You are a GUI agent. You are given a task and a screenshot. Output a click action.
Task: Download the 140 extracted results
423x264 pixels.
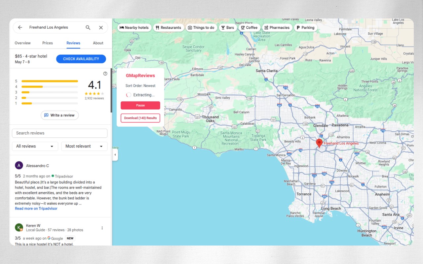point(140,118)
